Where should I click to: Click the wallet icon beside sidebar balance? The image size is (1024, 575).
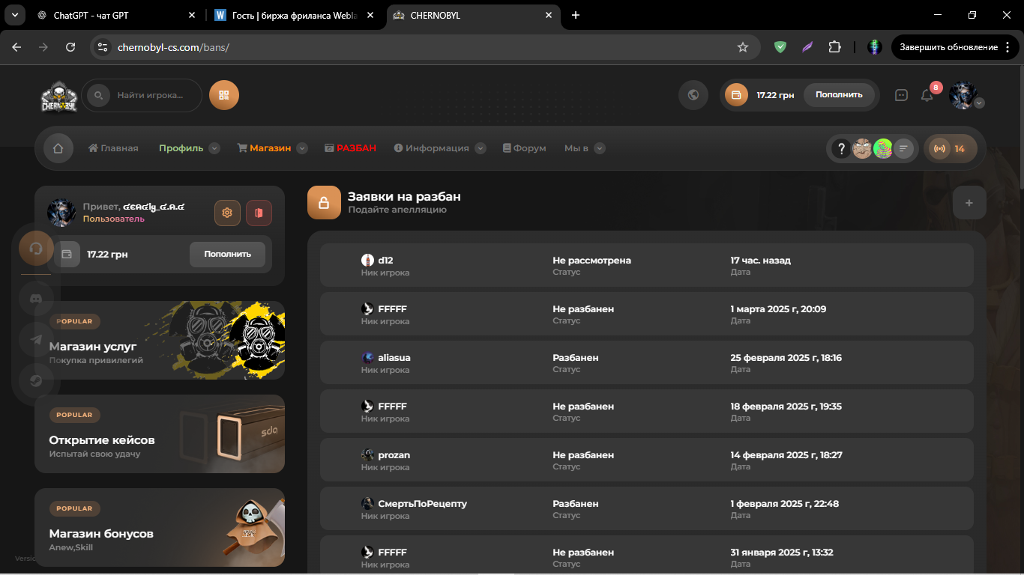coord(66,254)
